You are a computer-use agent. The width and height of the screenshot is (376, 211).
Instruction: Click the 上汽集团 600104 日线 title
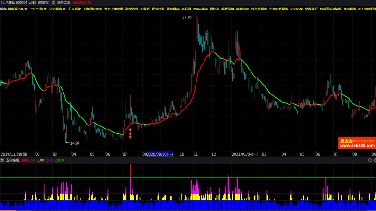(x=18, y=3)
